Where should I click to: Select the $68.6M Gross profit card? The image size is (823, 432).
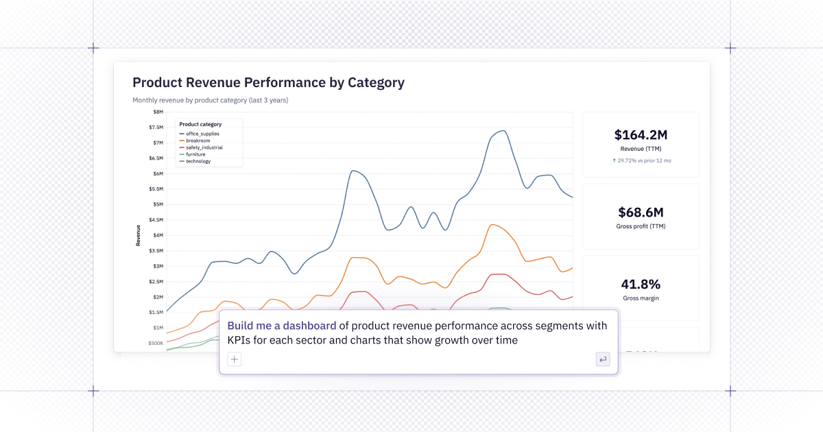pos(641,216)
